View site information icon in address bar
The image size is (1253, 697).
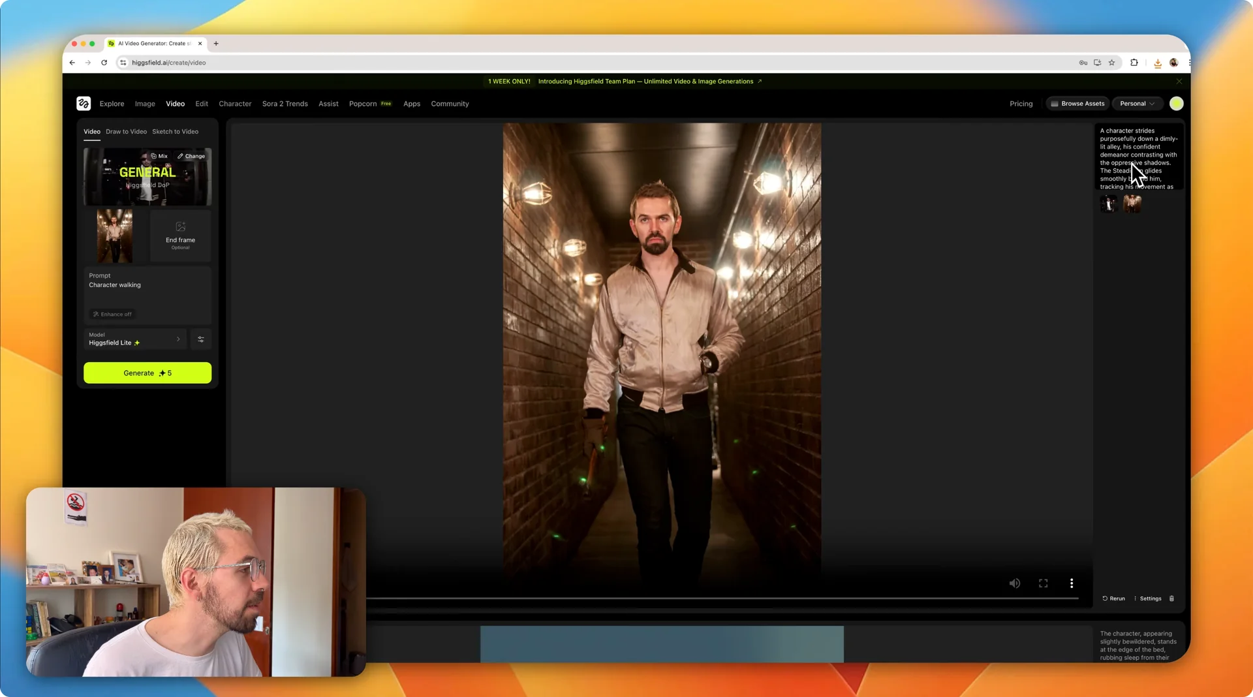[123, 63]
